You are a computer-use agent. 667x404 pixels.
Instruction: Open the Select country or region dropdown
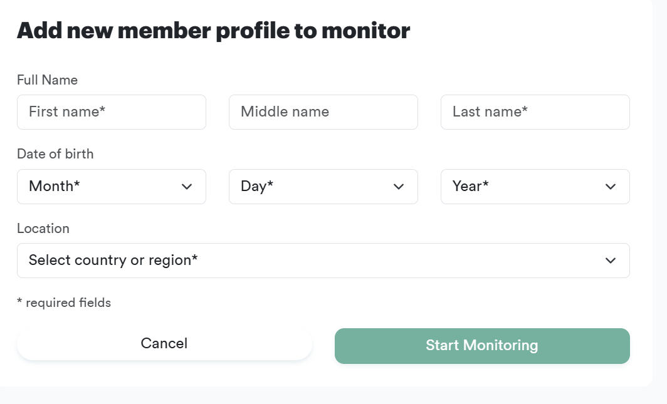(323, 261)
